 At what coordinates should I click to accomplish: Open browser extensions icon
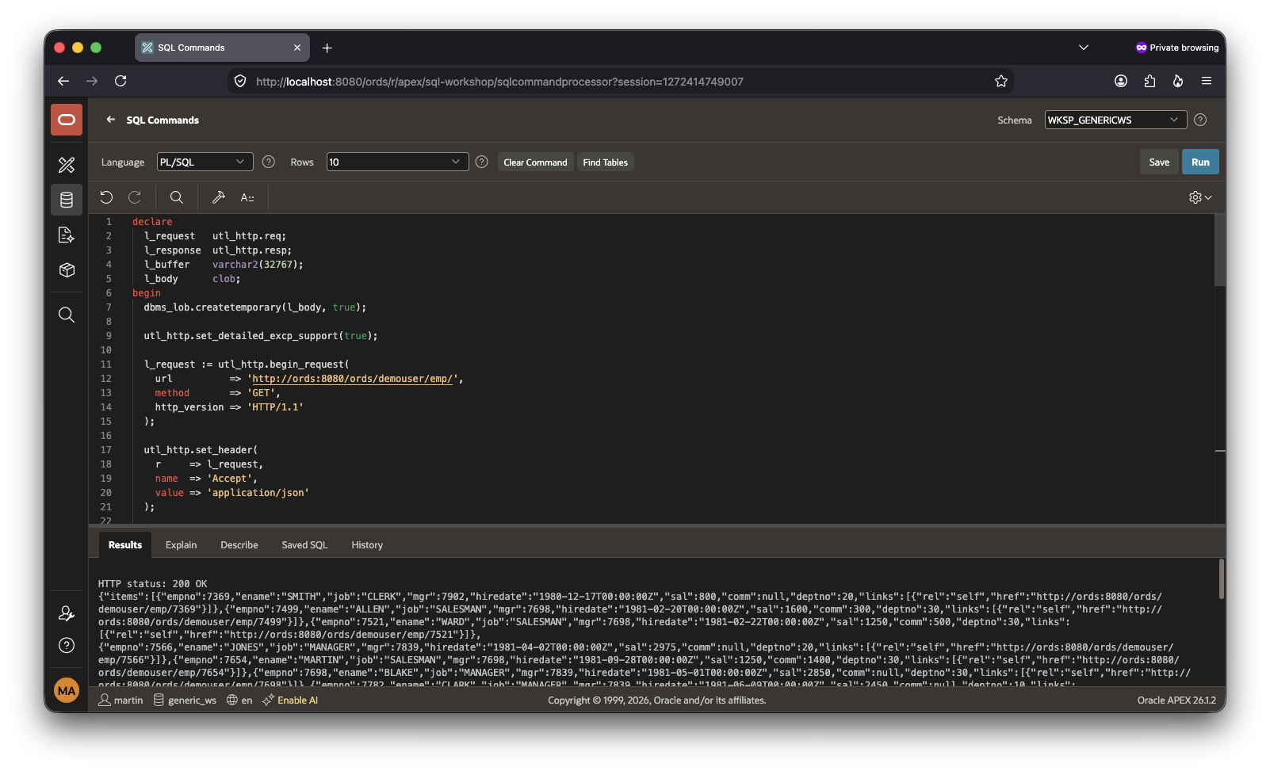tap(1150, 81)
